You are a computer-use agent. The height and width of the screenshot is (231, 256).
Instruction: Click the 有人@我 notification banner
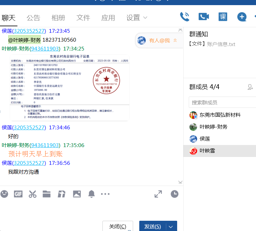pos(159,41)
